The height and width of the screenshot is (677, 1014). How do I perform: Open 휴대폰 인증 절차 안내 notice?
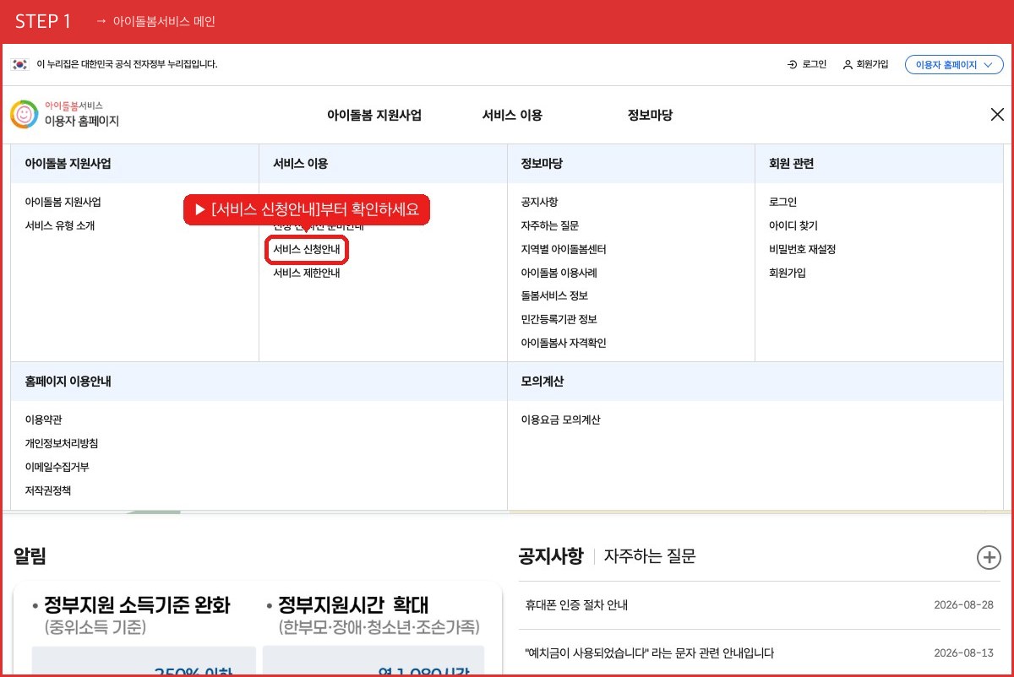(576, 605)
